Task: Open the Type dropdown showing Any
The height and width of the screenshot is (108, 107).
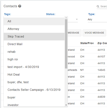Action: [97, 19]
